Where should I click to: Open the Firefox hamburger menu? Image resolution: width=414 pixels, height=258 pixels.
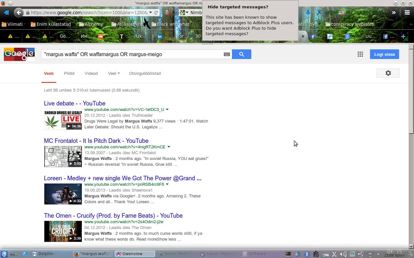(407, 13)
